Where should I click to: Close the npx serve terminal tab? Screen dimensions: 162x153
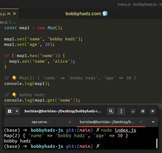pos(70,122)
